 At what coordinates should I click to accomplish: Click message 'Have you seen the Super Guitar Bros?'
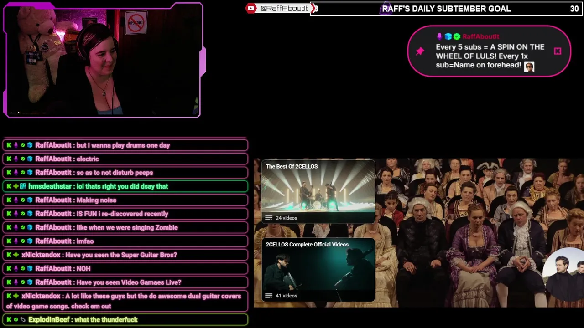click(121, 255)
